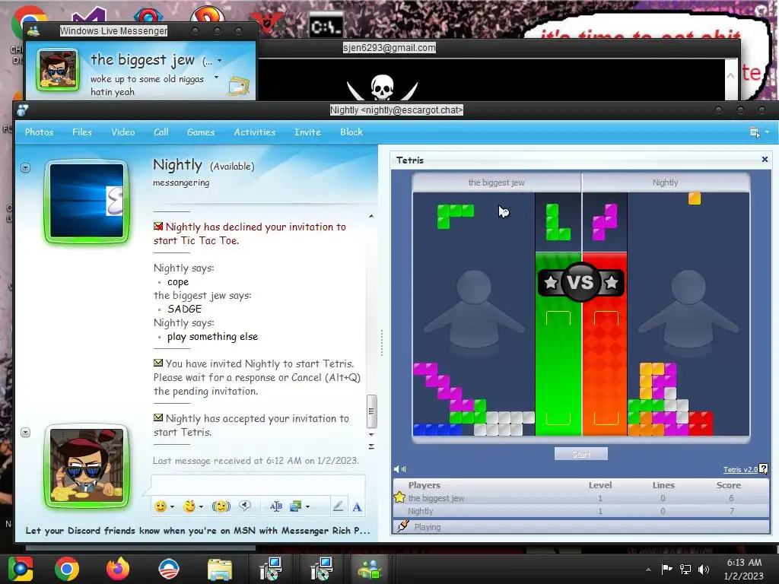
Task: Click the Level column header
Action: (600, 485)
